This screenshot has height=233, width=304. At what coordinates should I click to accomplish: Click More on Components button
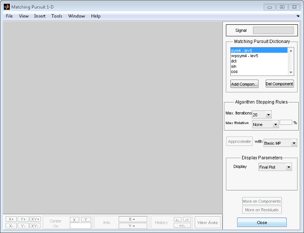click(x=262, y=201)
